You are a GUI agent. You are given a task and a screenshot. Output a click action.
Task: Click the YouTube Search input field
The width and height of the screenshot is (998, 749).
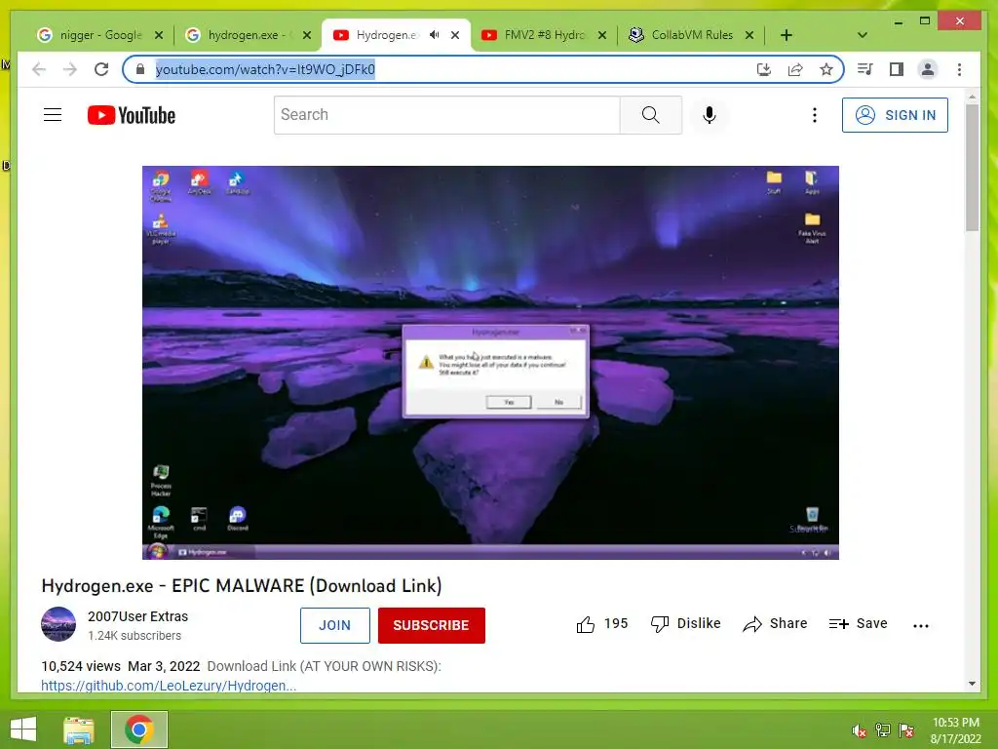point(446,115)
